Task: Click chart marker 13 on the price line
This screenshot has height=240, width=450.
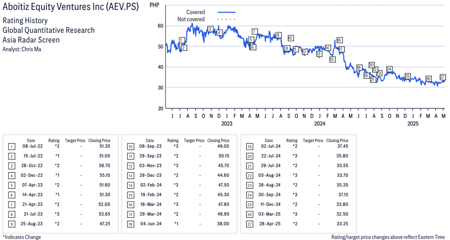Action: click(318, 54)
